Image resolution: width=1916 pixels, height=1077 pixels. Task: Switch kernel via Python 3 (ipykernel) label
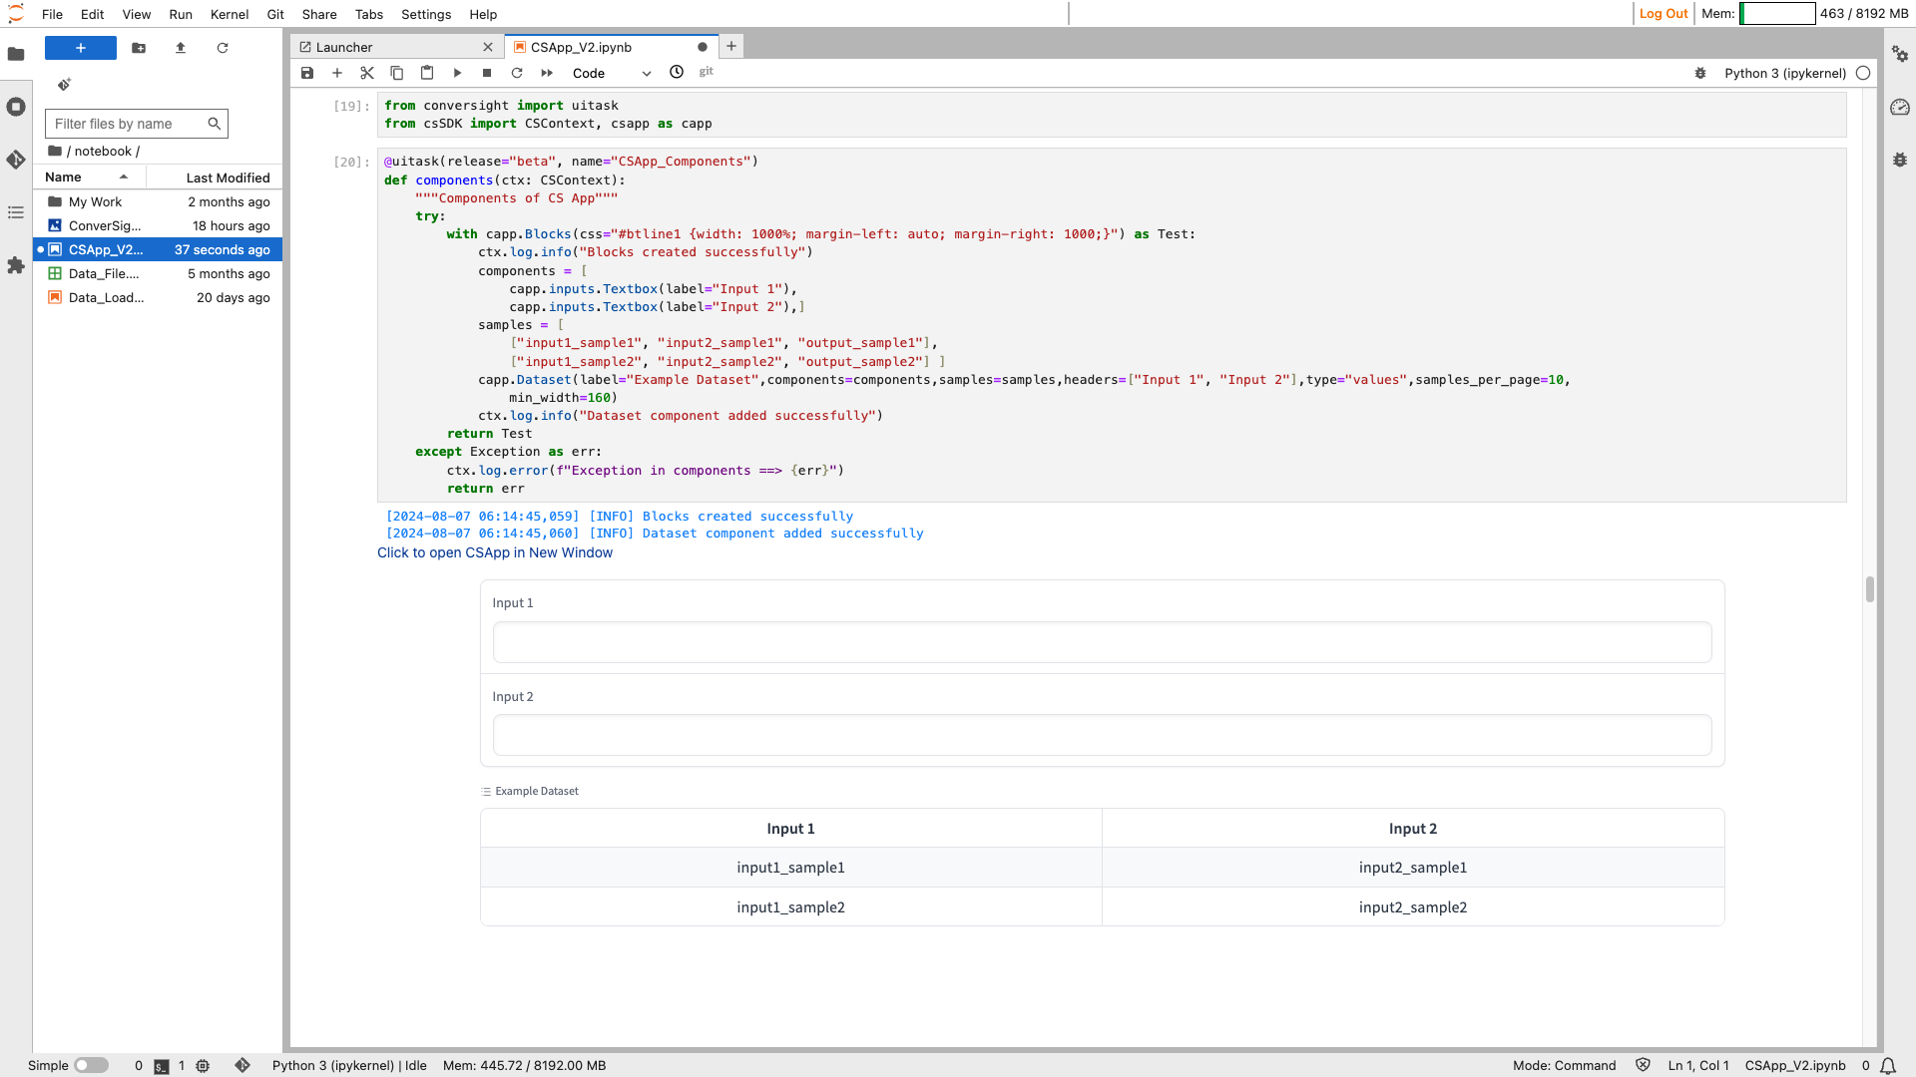(x=1785, y=73)
